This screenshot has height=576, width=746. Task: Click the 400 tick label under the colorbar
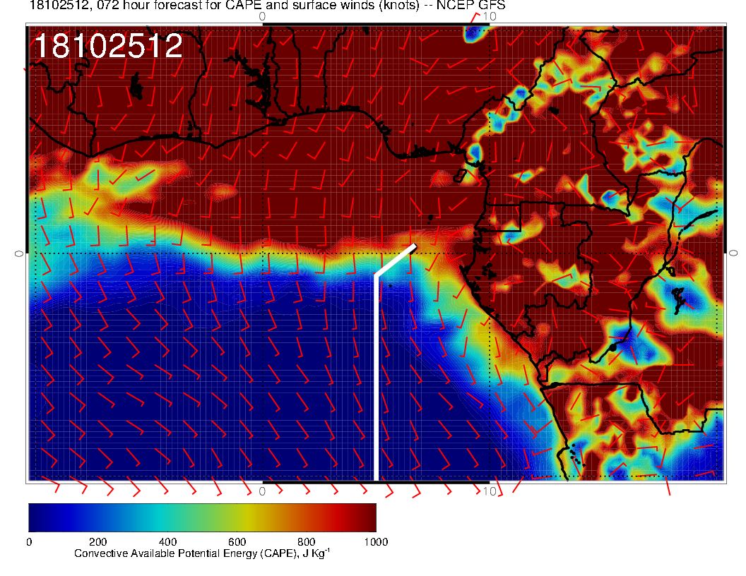(167, 542)
